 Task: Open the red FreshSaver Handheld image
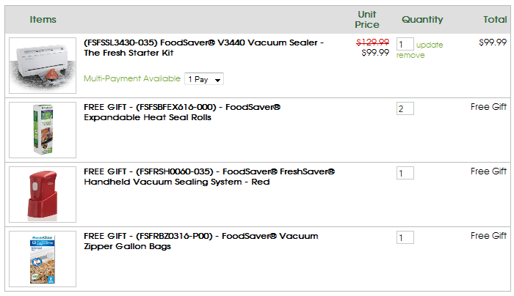pyautogui.click(x=43, y=194)
